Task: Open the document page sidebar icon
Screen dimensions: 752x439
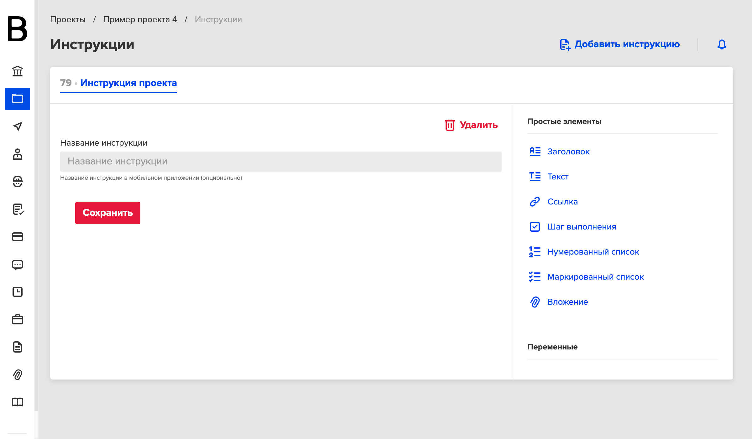Action: 18,347
